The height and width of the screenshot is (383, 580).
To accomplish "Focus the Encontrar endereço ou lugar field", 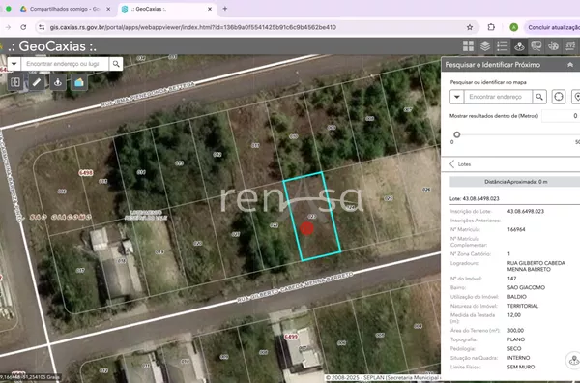I will coord(65,64).
